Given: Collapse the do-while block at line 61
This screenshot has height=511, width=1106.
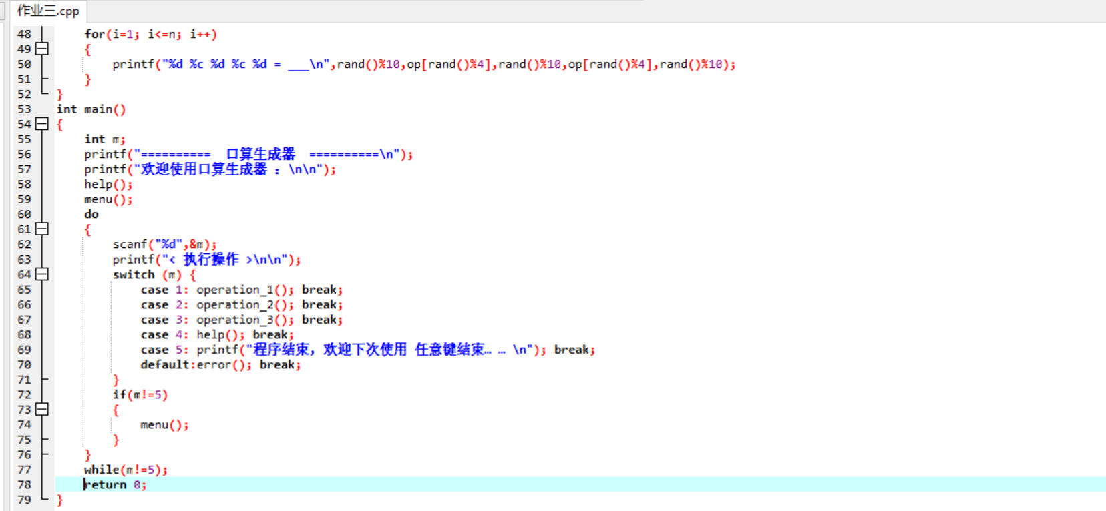Looking at the screenshot, I should [42, 229].
